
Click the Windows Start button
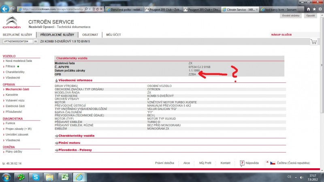[7, 177]
